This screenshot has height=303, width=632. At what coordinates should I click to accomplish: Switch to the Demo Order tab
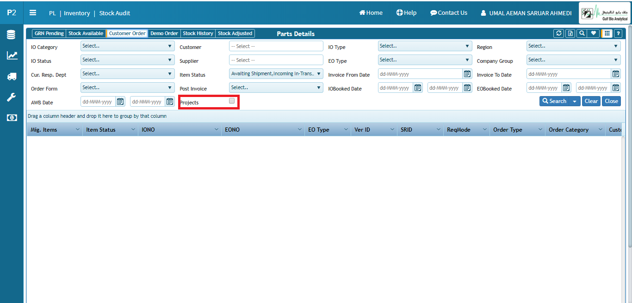click(164, 33)
